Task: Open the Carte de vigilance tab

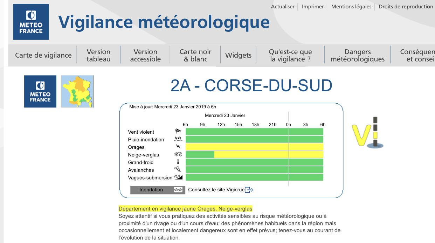Action: pyautogui.click(x=43, y=55)
